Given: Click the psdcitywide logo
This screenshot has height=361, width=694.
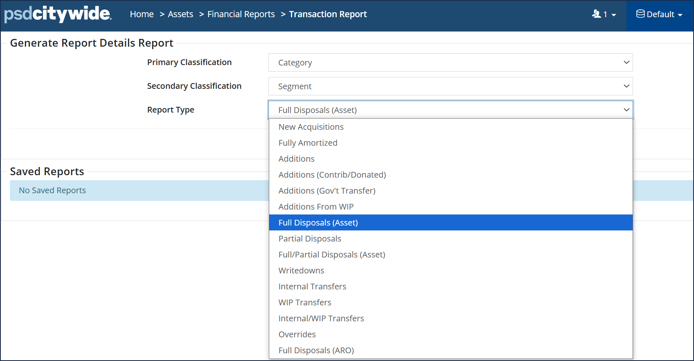Looking at the screenshot, I should (x=58, y=14).
